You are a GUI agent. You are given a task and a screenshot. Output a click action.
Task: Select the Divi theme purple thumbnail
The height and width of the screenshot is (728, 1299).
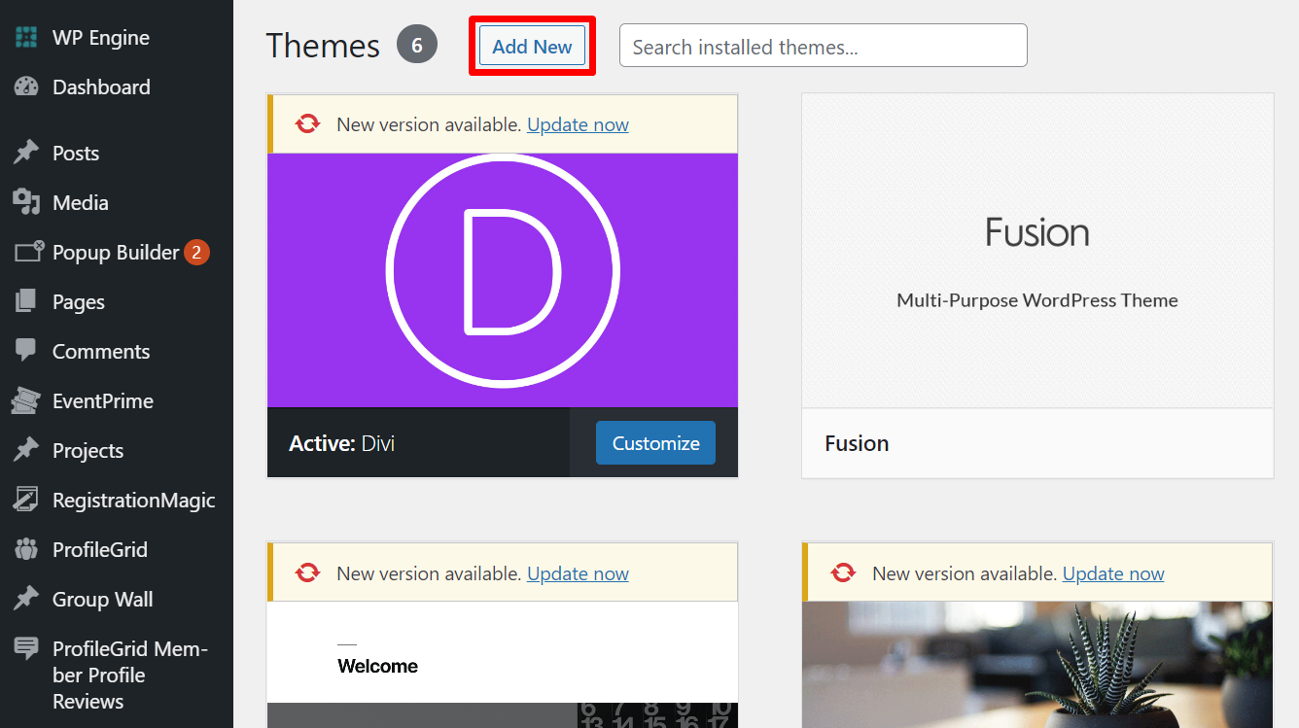[503, 280]
